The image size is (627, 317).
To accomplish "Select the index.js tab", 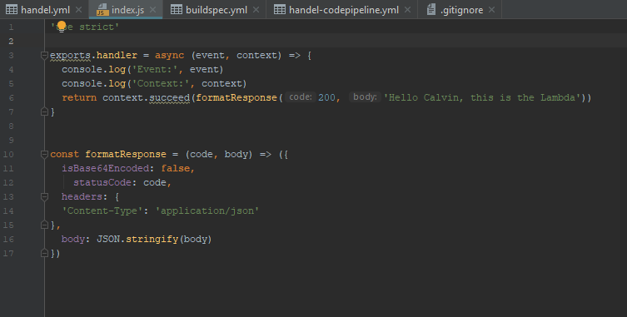I will pyautogui.click(x=126, y=10).
